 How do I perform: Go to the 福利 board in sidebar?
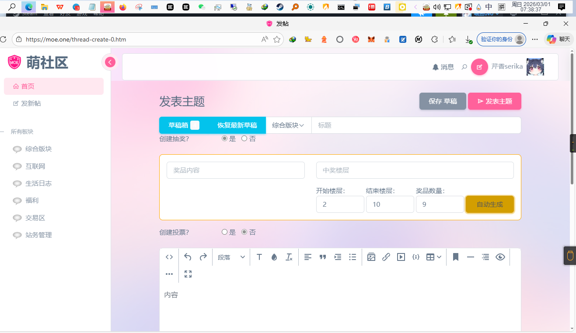(x=32, y=201)
